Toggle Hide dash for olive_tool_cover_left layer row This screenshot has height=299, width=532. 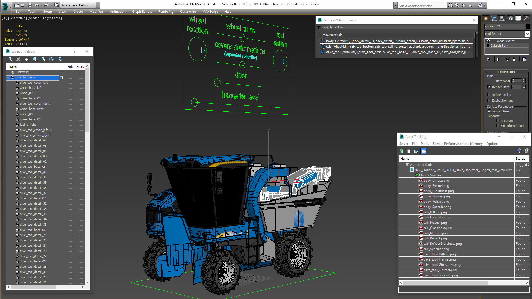point(70,83)
